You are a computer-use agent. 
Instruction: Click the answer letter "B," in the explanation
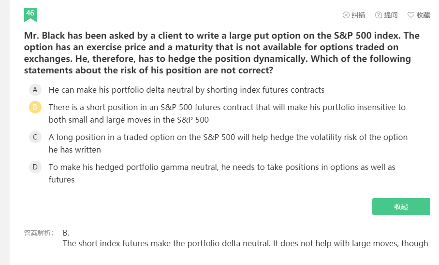click(x=66, y=233)
